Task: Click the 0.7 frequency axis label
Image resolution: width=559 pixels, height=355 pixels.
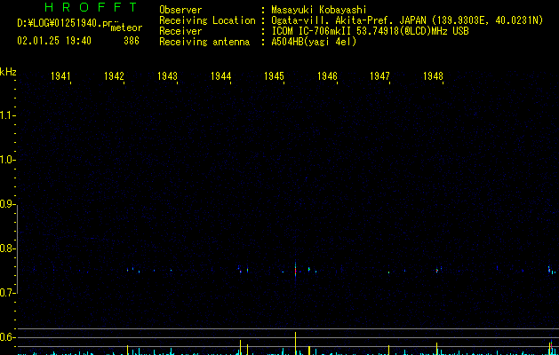Action: (x=7, y=293)
